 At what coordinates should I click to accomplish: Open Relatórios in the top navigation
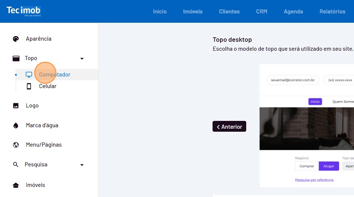(x=332, y=12)
